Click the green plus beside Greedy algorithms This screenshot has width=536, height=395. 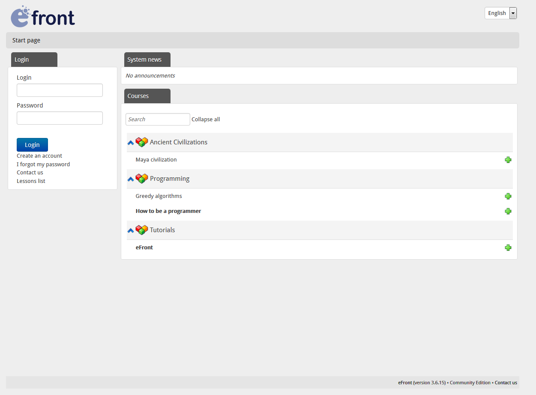coord(508,196)
